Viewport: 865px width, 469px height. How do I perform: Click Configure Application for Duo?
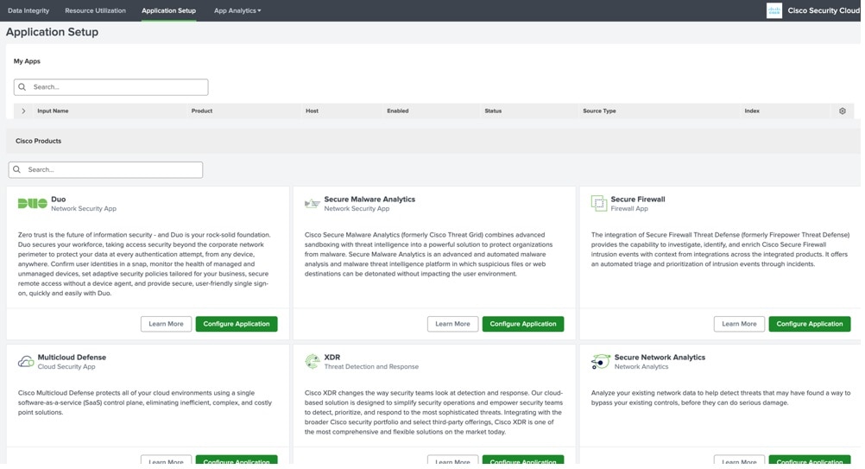tap(237, 324)
